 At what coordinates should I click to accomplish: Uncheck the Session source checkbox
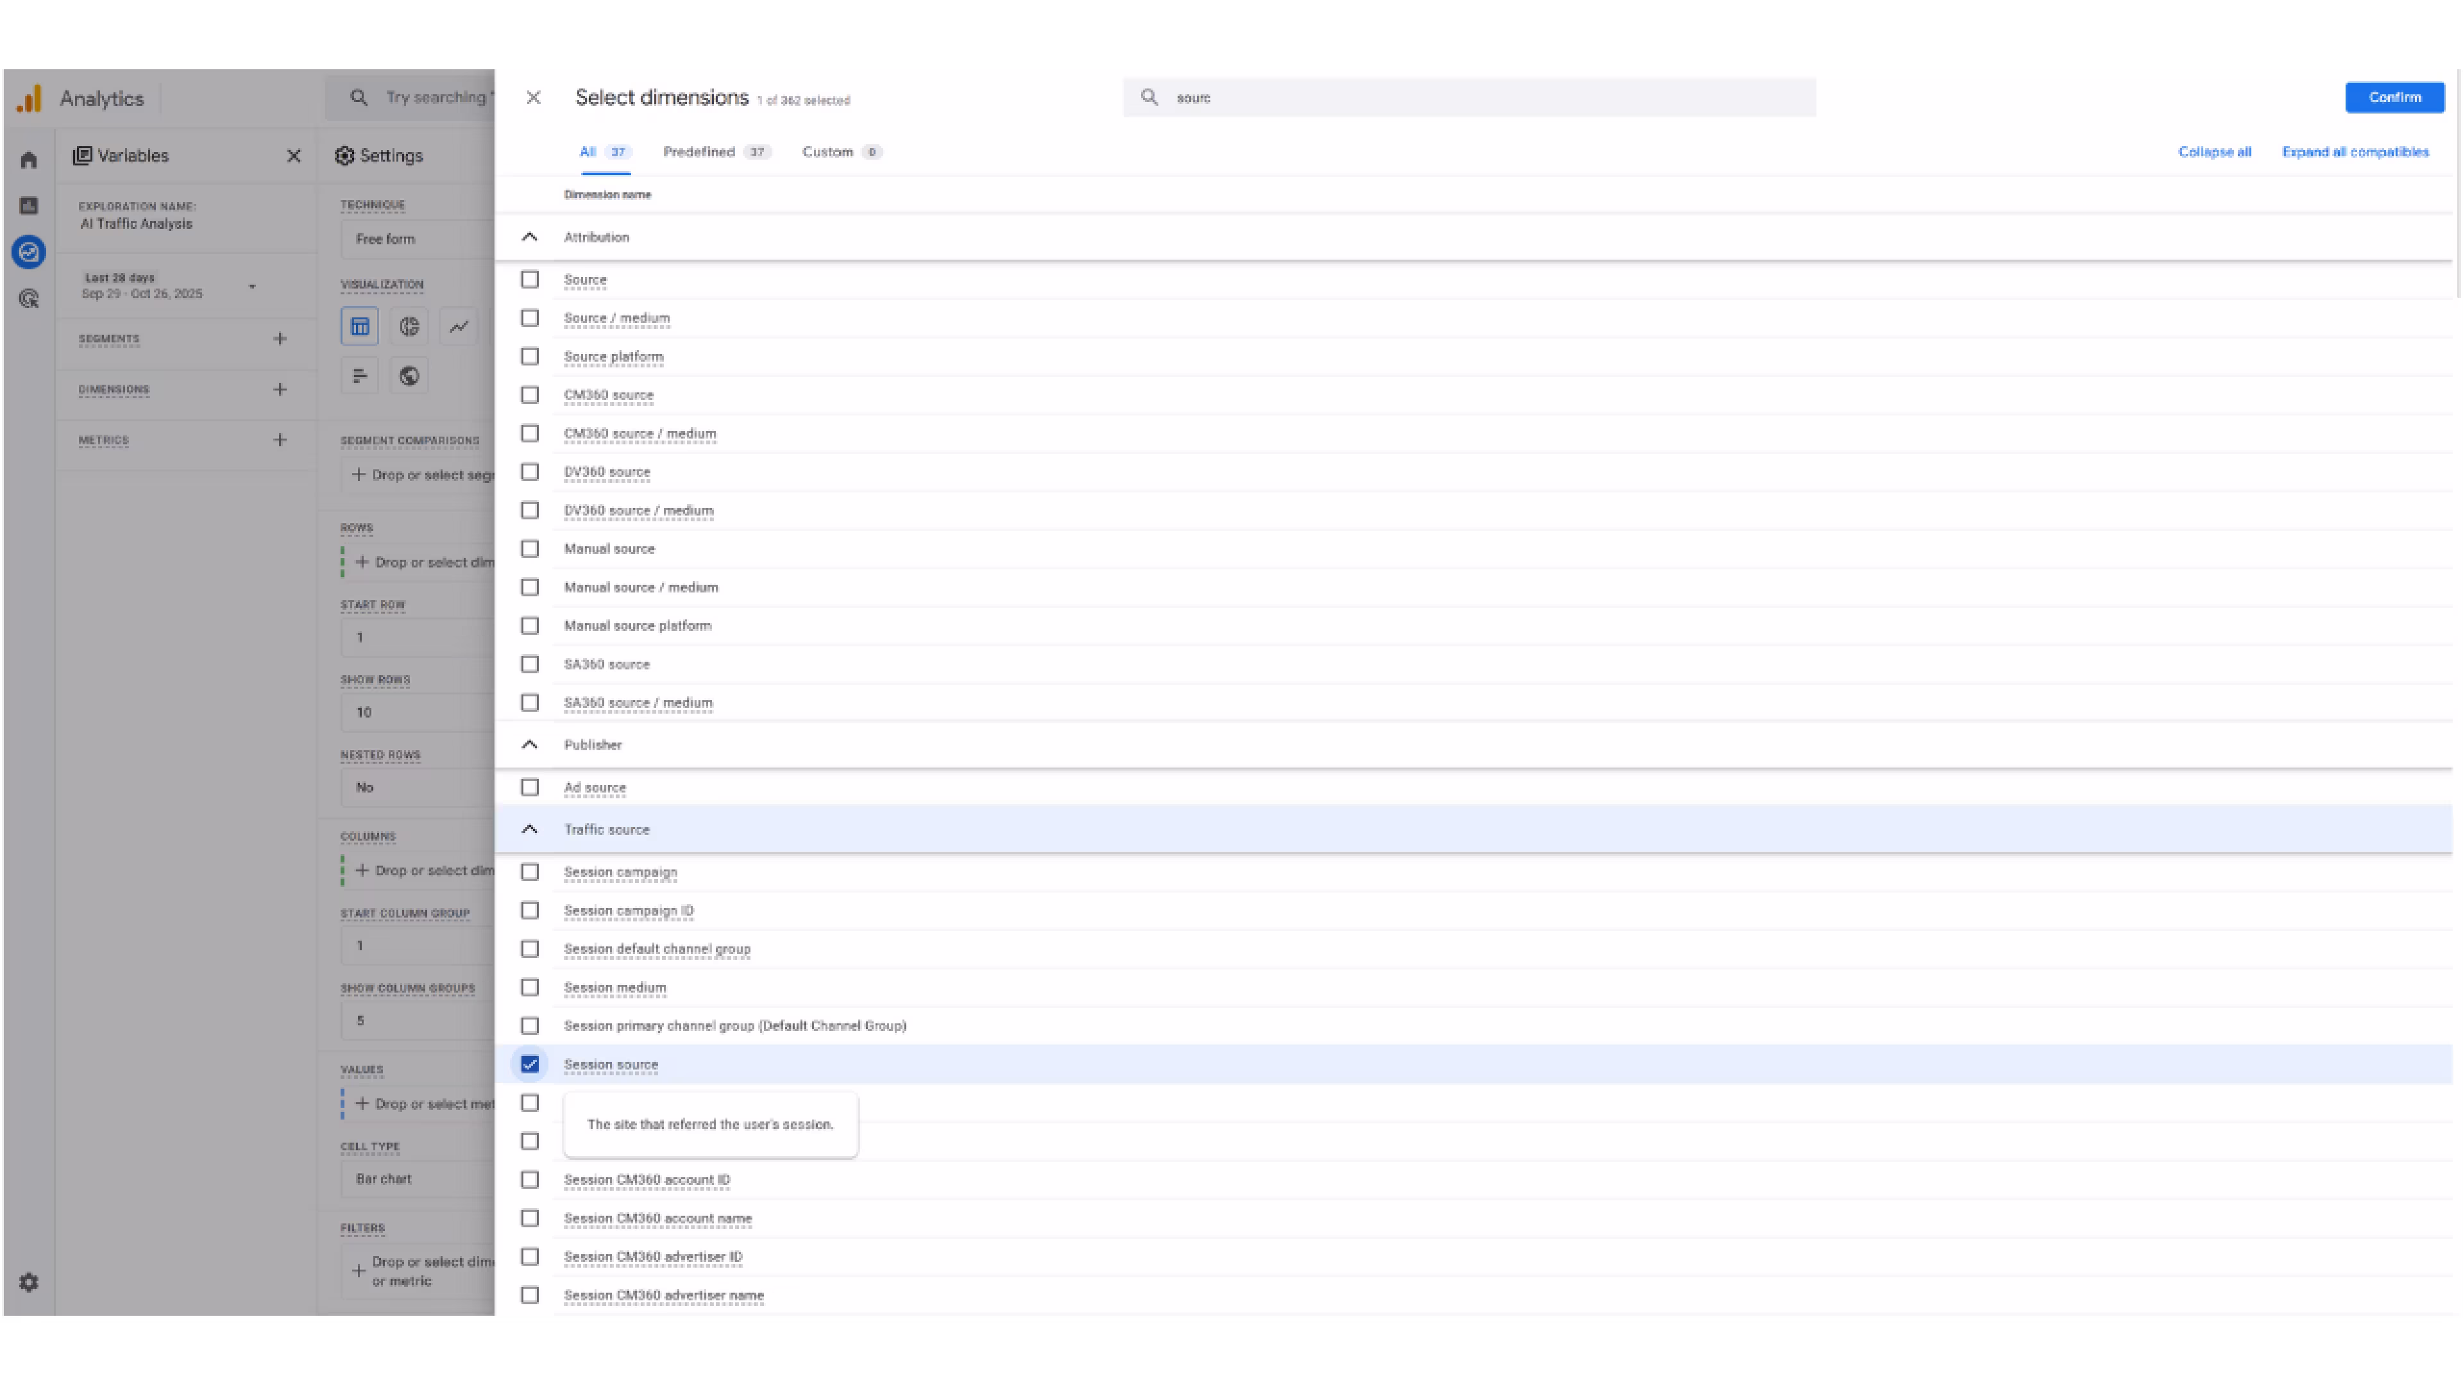[530, 1064]
